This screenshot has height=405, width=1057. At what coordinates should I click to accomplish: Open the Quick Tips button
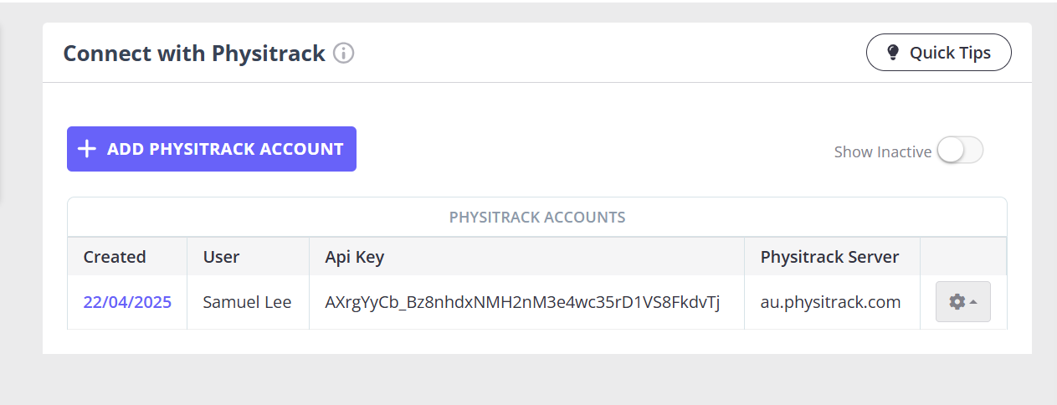(x=938, y=53)
